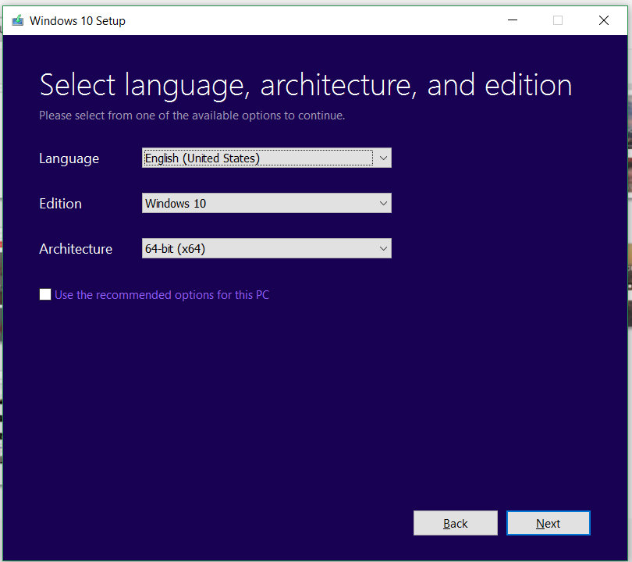
Task: Click the Language dropdown chevron arrow
Action: [383, 158]
